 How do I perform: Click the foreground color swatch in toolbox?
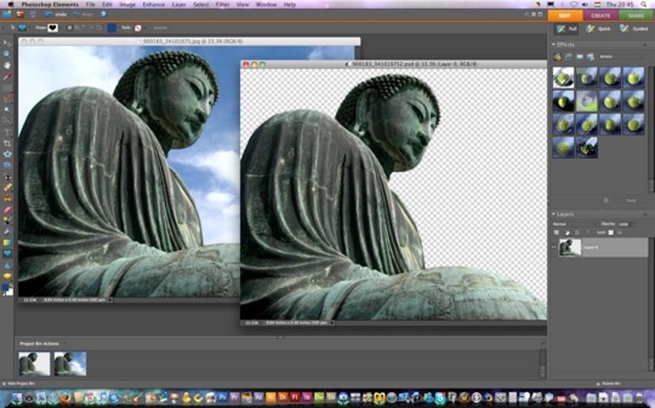(x=6, y=288)
